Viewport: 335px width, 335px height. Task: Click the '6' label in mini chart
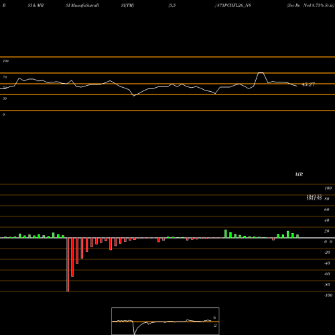pos(214,318)
